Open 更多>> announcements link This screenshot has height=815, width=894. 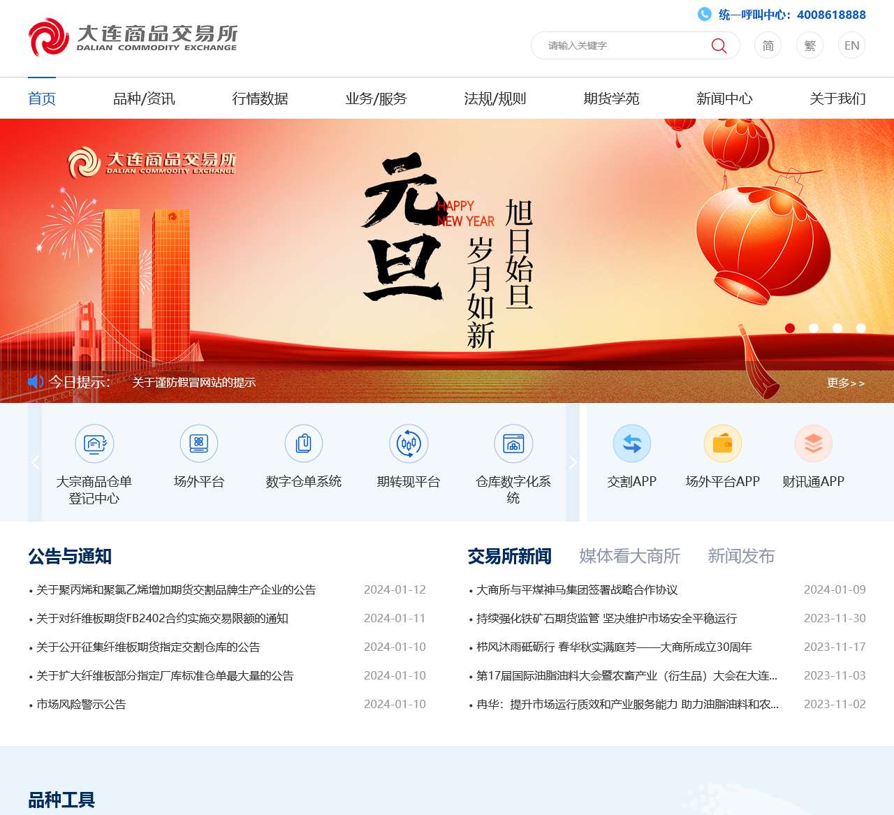click(845, 383)
